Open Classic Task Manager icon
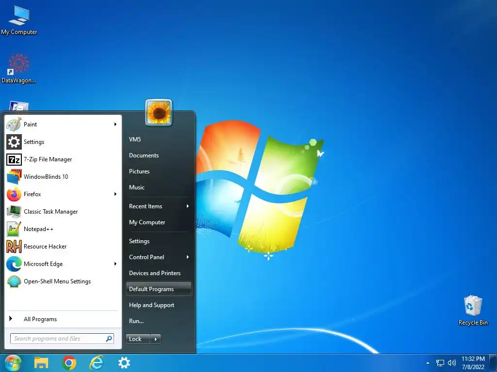The height and width of the screenshot is (372, 497). click(x=14, y=211)
